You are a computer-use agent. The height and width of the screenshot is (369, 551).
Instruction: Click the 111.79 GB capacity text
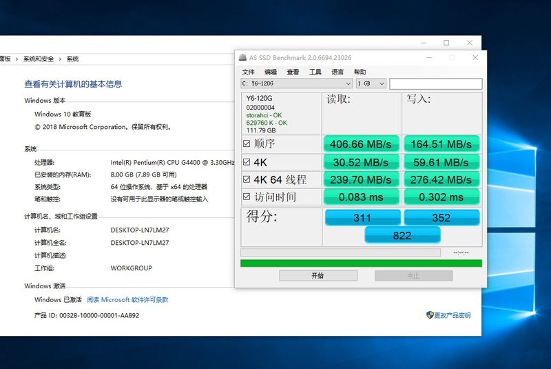coord(261,130)
